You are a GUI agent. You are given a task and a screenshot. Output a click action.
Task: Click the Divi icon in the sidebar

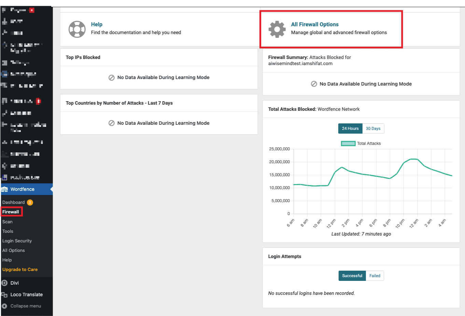(5, 283)
